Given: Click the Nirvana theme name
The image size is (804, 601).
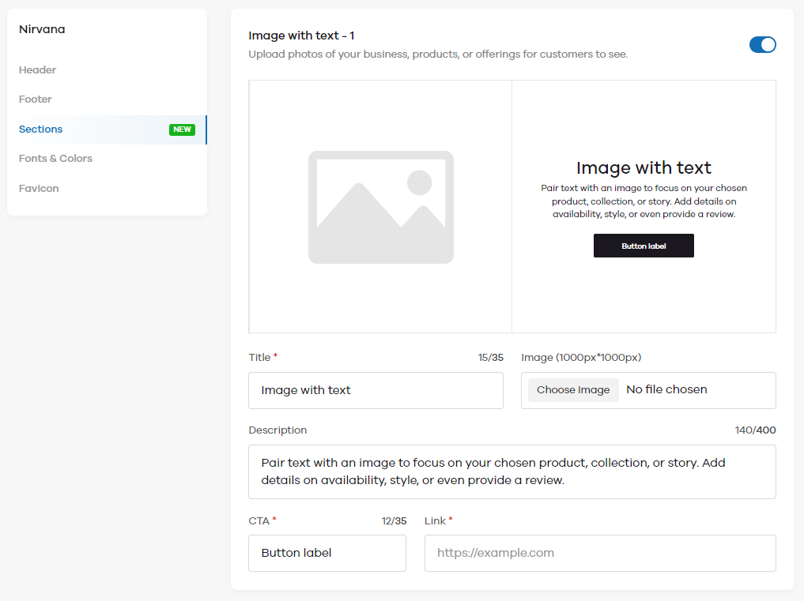Looking at the screenshot, I should pos(42,29).
